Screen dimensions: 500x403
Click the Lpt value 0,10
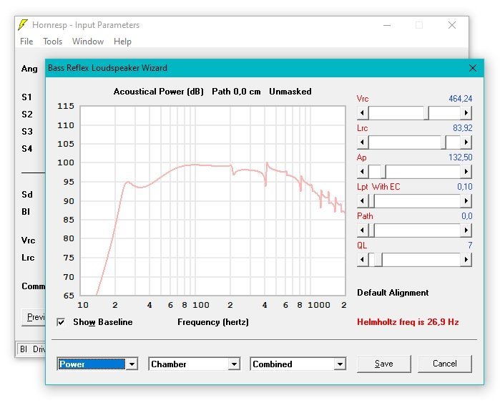click(x=465, y=187)
